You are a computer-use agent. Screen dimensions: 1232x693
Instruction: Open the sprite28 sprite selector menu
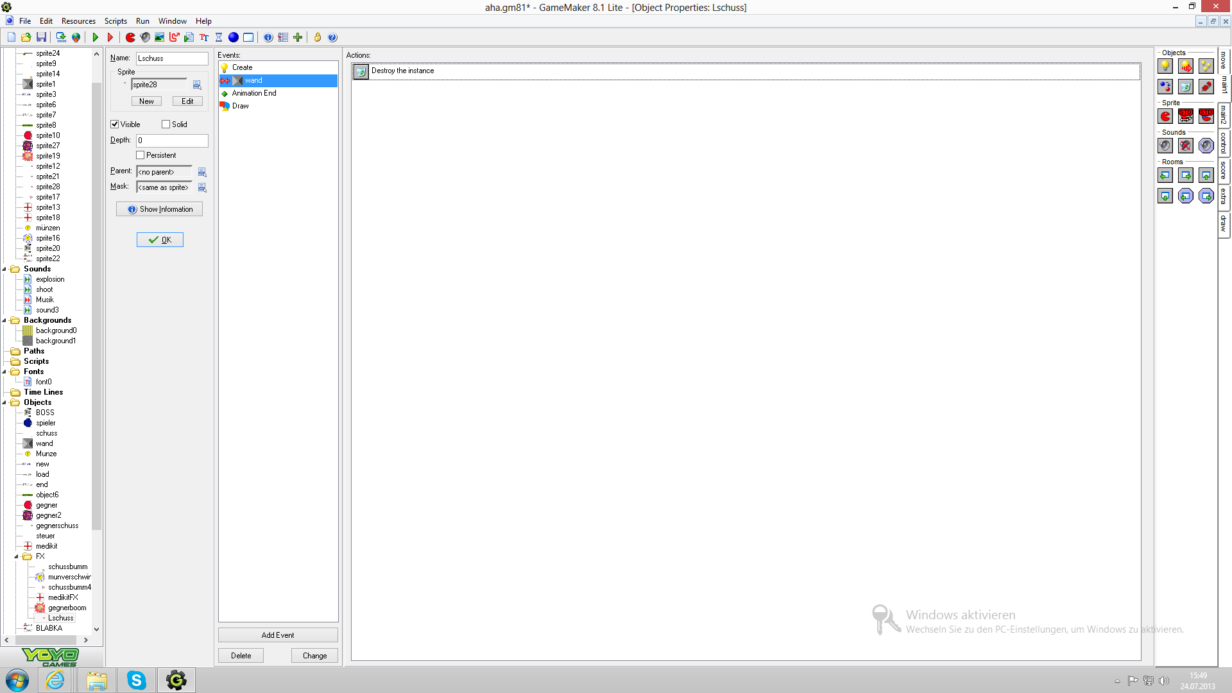point(197,85)
